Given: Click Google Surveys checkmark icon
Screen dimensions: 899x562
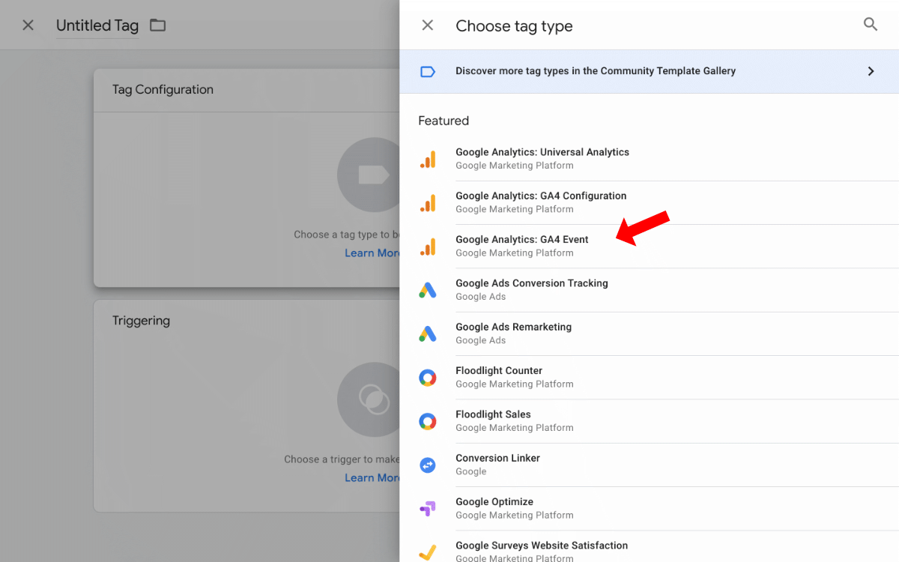Looking at the screenshot, I should [x=428, y=552].
